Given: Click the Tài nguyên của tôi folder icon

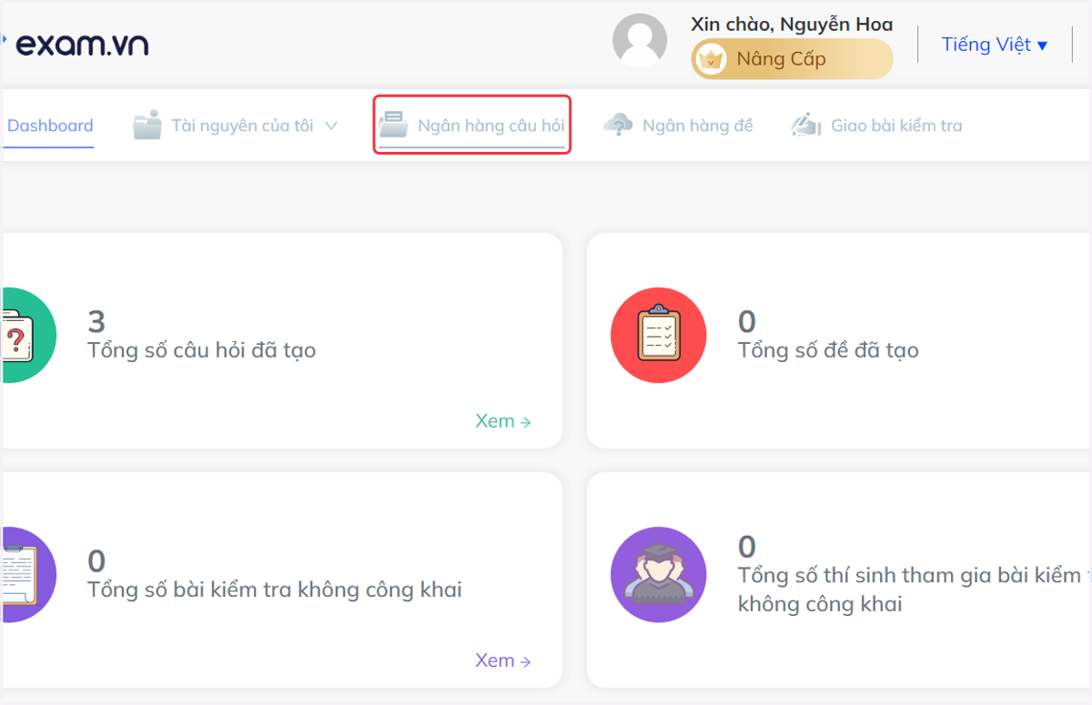Looking at the screenshot, I should (x=147, y=125).
